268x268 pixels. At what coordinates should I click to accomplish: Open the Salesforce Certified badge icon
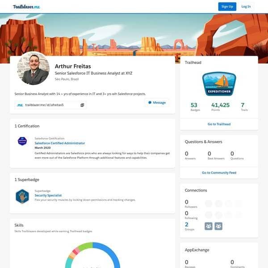point(22,141)
